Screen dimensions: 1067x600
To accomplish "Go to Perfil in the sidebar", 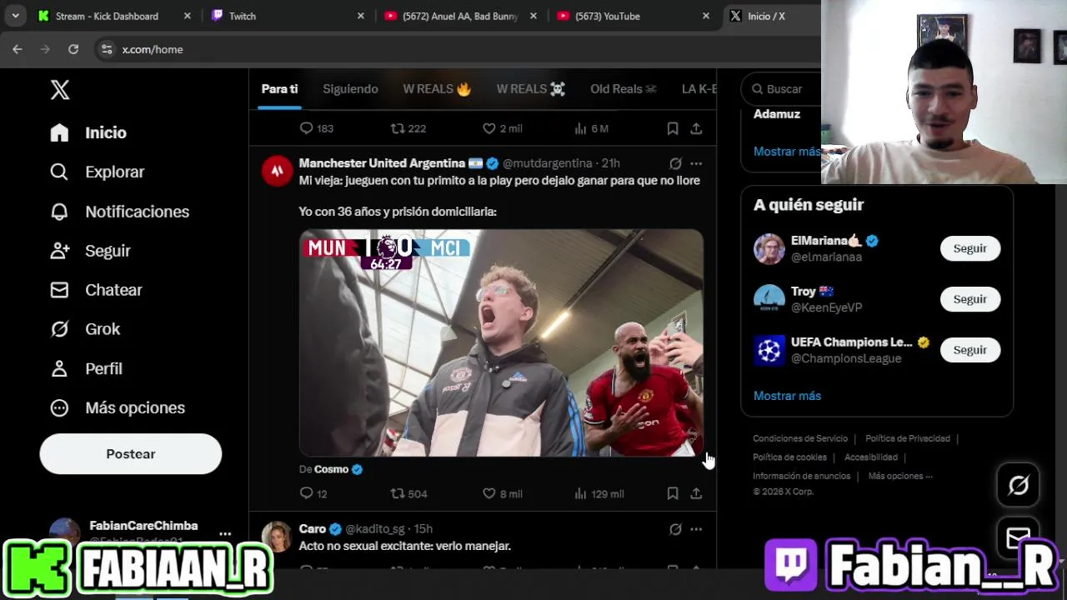I will click(86, 368).
